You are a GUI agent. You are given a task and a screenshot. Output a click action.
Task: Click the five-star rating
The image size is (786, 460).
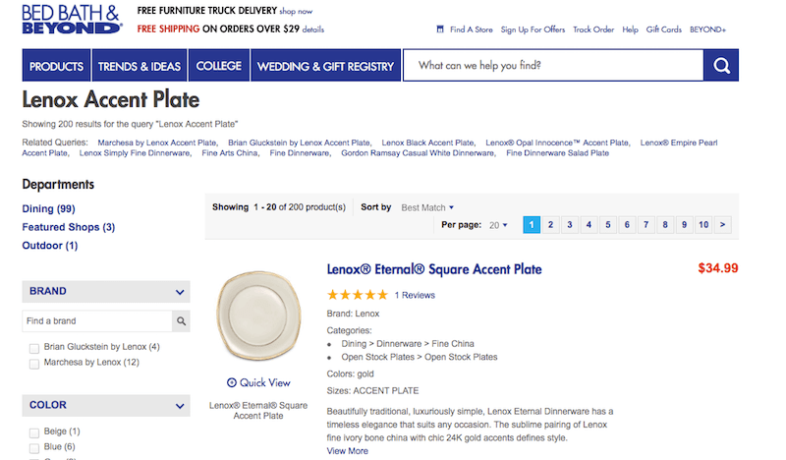(x=358, y=295)
